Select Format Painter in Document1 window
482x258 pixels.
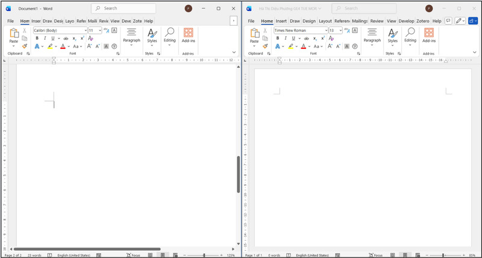click(x=24, y=46)
